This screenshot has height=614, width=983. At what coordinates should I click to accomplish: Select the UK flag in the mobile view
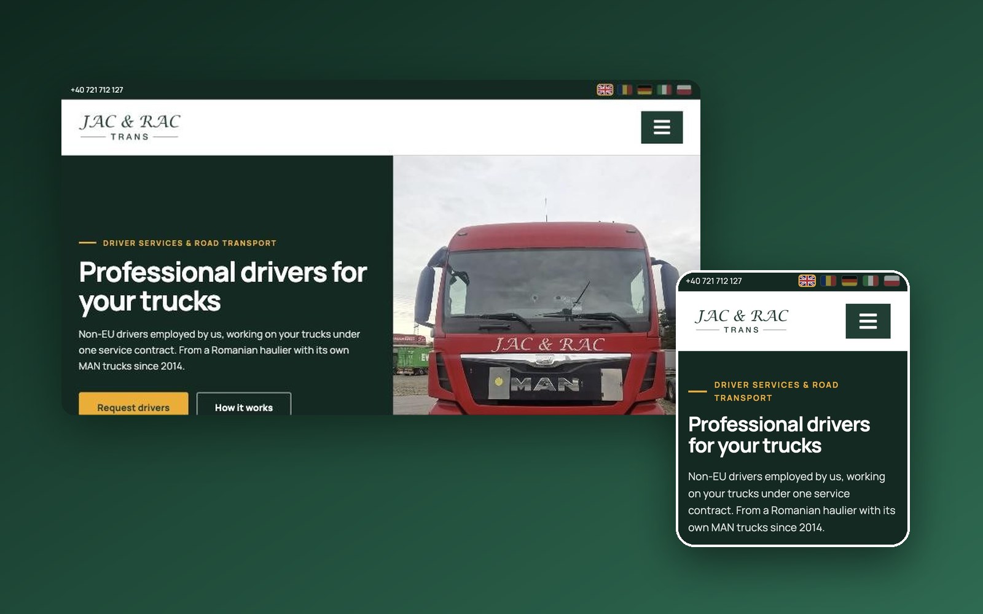(x=807, y=281)
